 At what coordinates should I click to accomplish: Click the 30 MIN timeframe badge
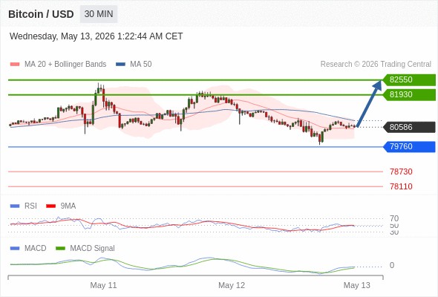coord(99,14)
